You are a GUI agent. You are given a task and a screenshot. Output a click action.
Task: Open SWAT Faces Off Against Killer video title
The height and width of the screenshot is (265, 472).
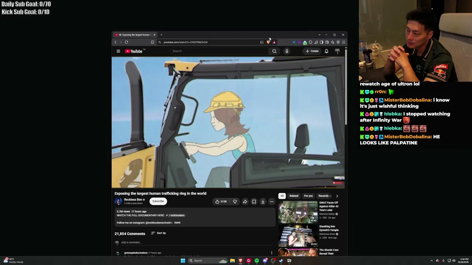(x=329, y=206)
